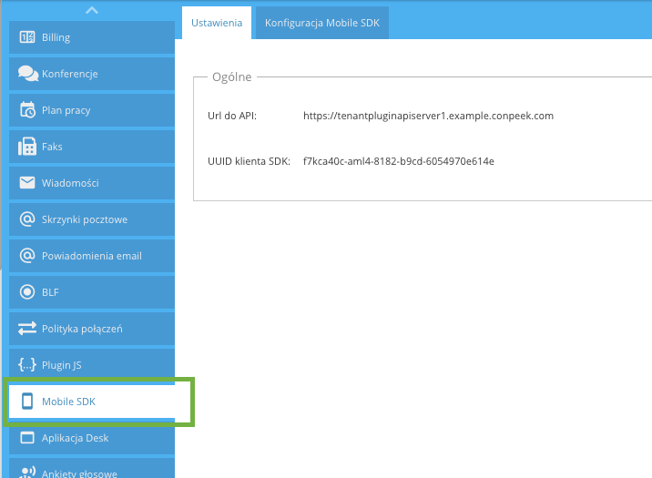The width and height of the screenshot is (652, 478).
Task: Click the Aplikacja Desk window icon
Action: 27,438
